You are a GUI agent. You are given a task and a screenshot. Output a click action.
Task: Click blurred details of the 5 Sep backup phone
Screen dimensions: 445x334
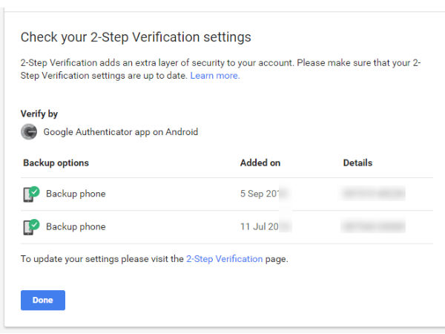pyautogui.click(x=373, y=194)
